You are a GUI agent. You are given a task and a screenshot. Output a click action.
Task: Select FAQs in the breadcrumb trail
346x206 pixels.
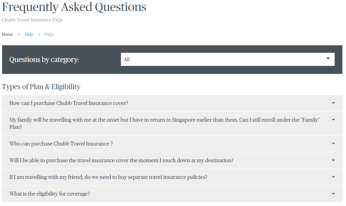pos(49,34)
